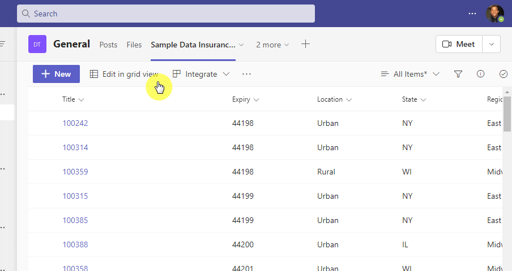Select the WI state cell for 100359
512x271 pixels.
click(407, 172)
